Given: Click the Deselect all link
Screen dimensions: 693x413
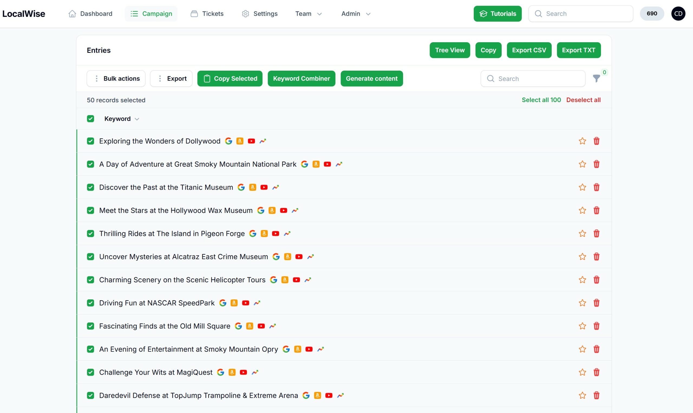Looking at the screenshot, I should pyautogui.click(x=583, y=100).
